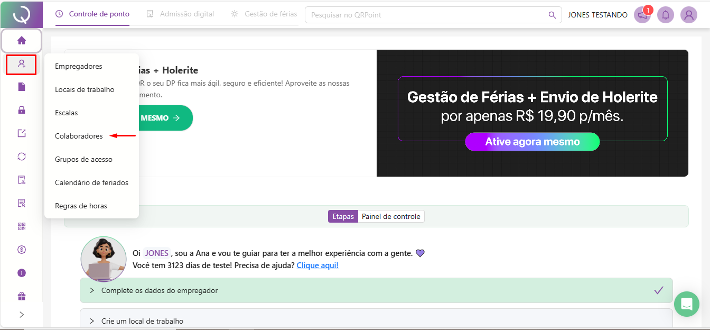The height and width of the screenshot is (330, 710).
Task: Click the home icon in the sidebar
Action: pos(22,40)
